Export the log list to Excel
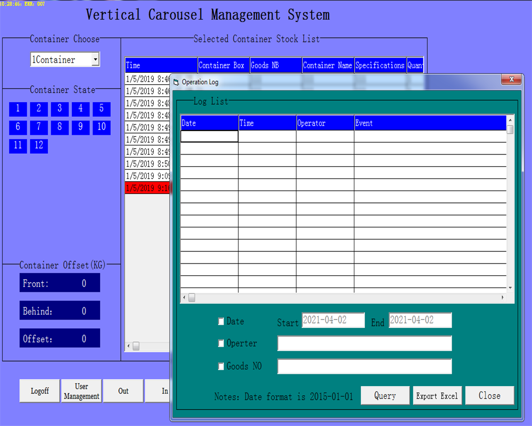This screenshot has width=532, height=426. 437,395
